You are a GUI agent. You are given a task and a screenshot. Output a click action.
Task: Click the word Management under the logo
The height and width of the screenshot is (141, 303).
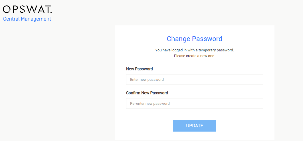point(36,19)
